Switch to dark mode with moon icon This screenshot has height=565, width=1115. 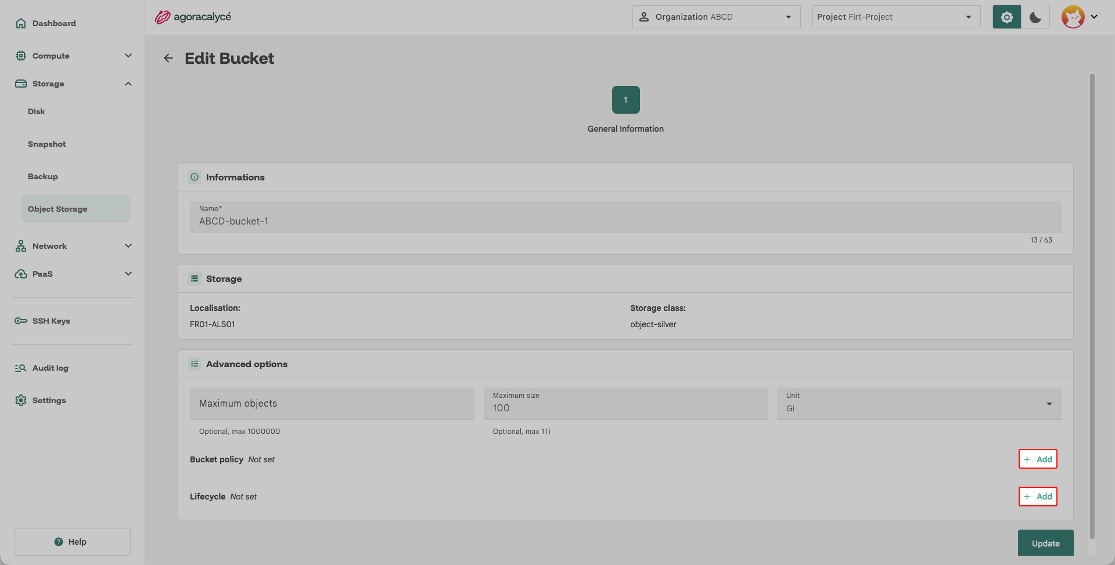tap(1035, 17)
